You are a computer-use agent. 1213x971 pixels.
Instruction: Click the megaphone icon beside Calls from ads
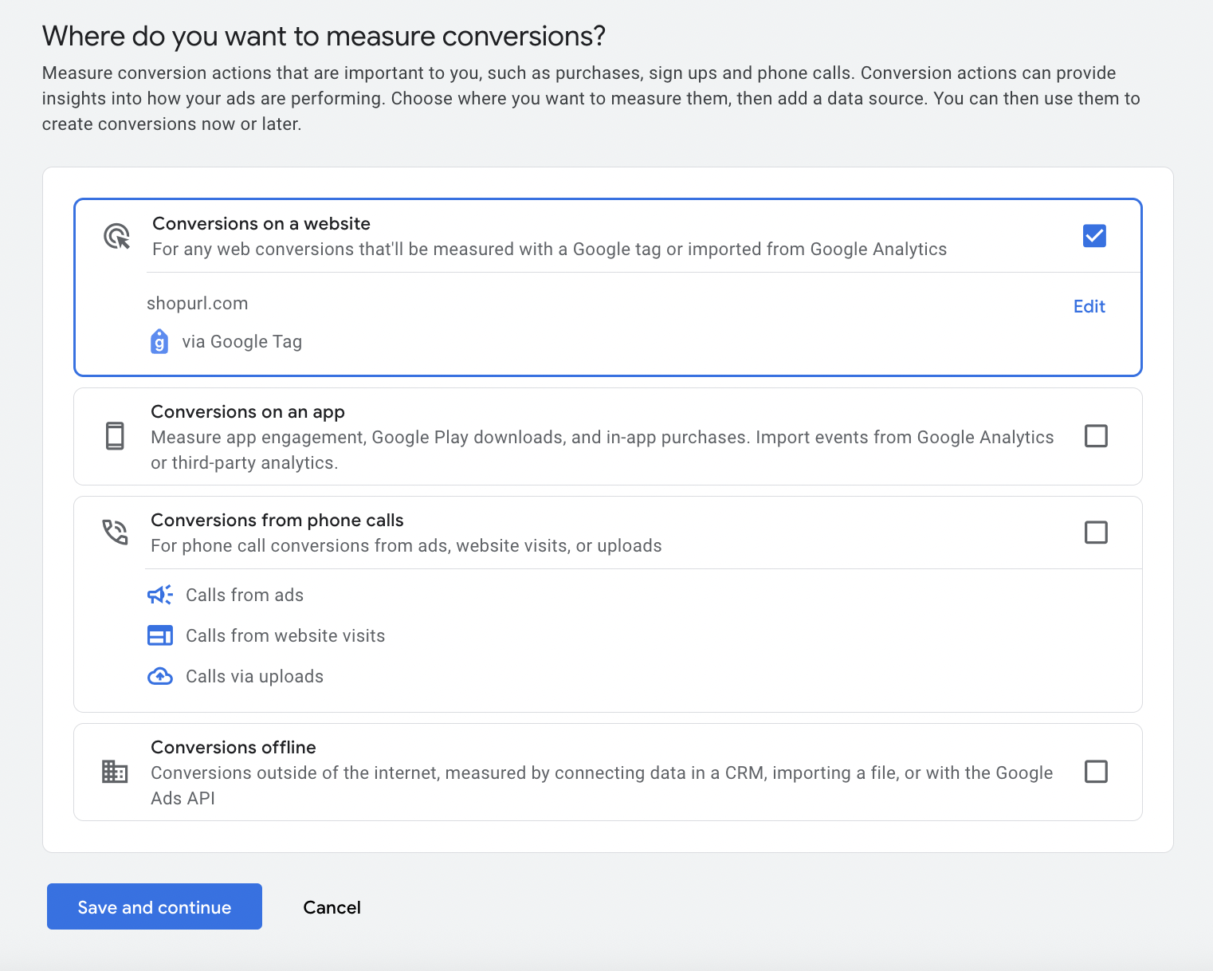160,595
